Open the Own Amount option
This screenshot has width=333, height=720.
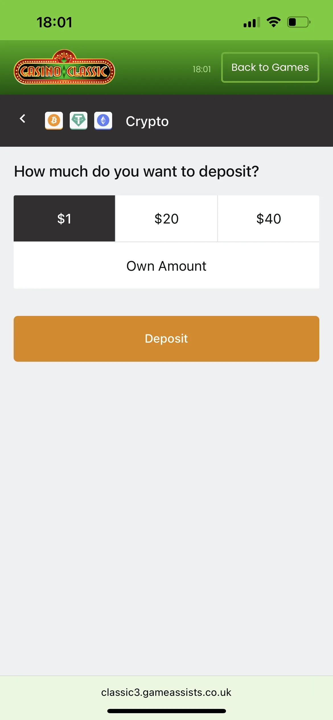pyautogui.click(x=166, y=266)
